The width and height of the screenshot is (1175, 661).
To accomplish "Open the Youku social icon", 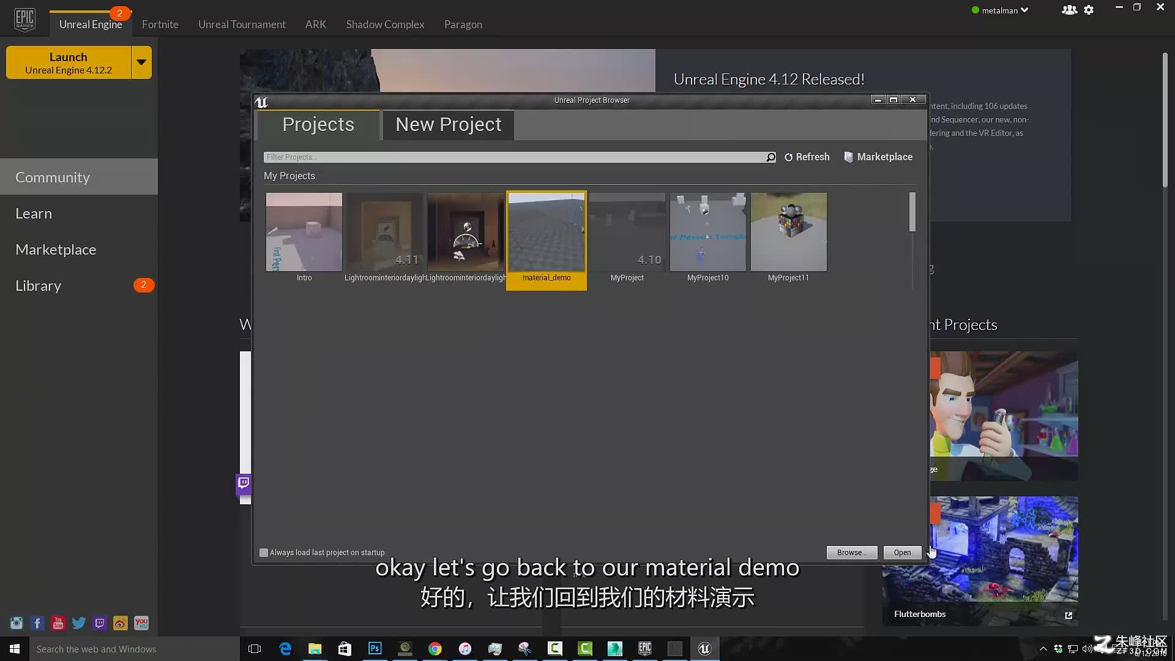I will click(141, 623).
